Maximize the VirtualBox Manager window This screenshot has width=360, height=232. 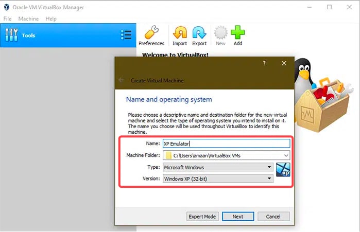[329, 7]
